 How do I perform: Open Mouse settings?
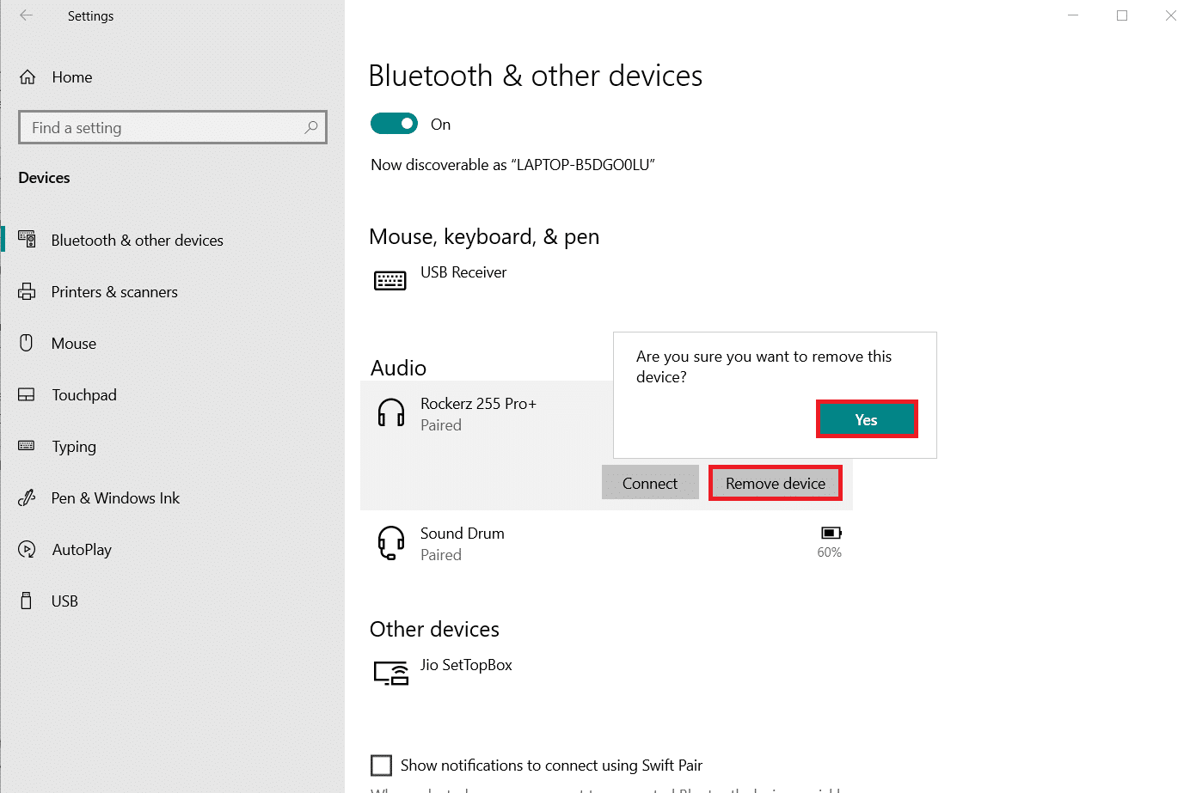74,344
